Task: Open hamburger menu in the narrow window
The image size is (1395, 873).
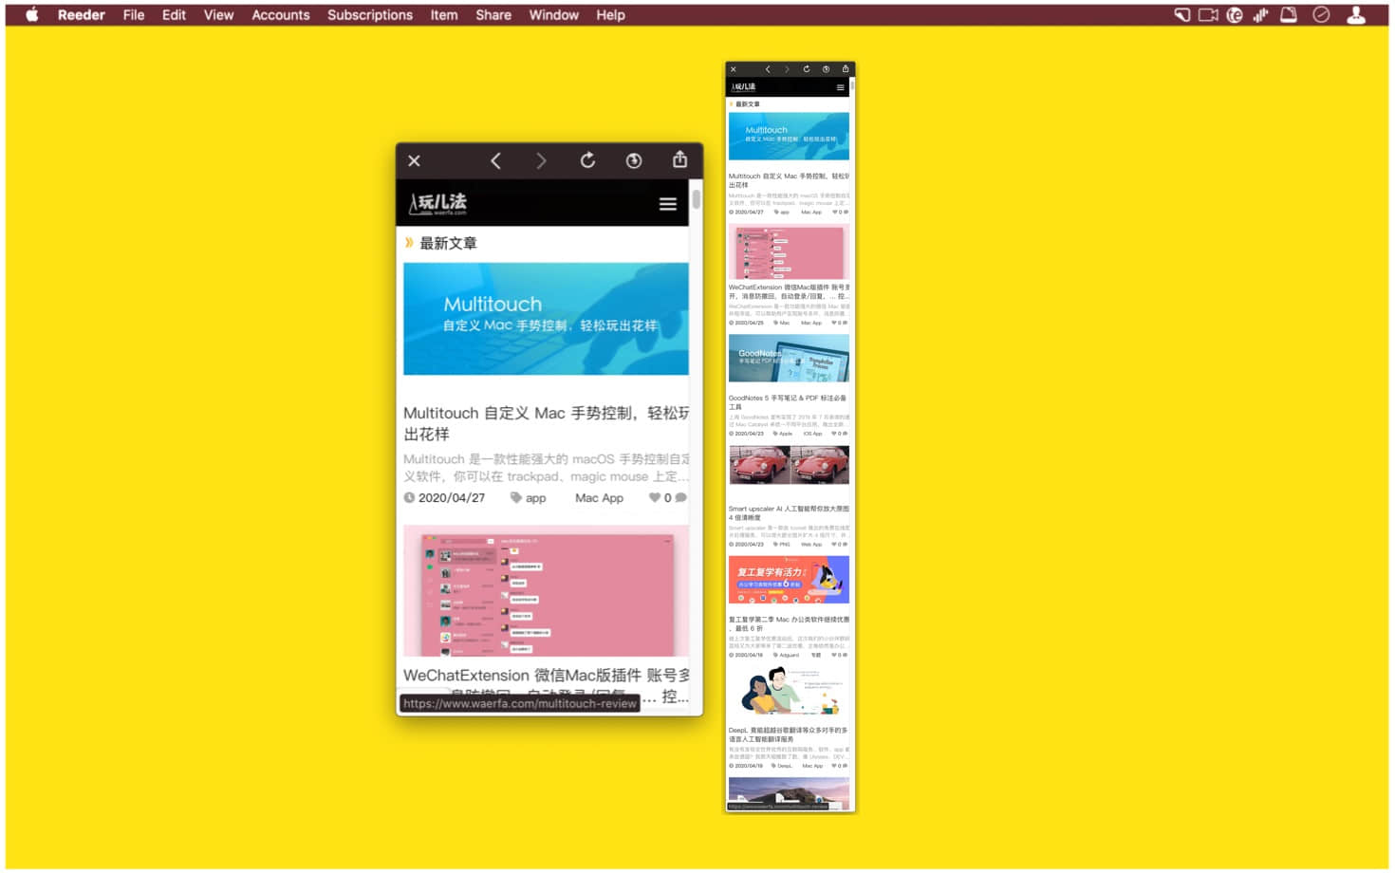Action: point(840,87)
